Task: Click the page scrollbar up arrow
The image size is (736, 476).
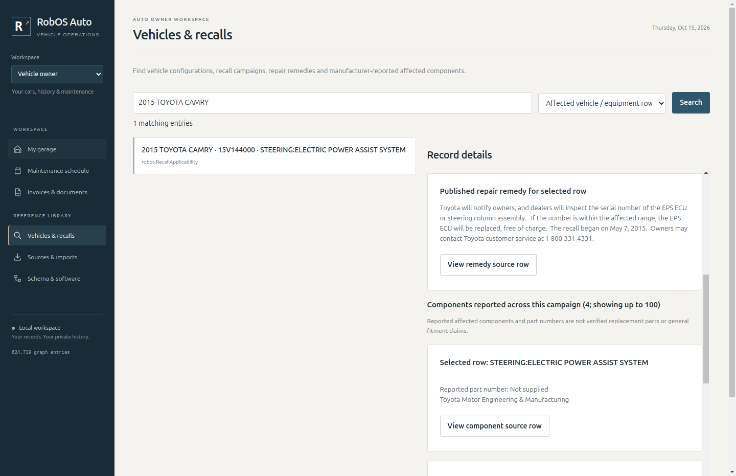Action: 732,4
